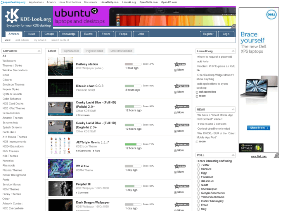Select the Twitter poll option

point(198,165)
